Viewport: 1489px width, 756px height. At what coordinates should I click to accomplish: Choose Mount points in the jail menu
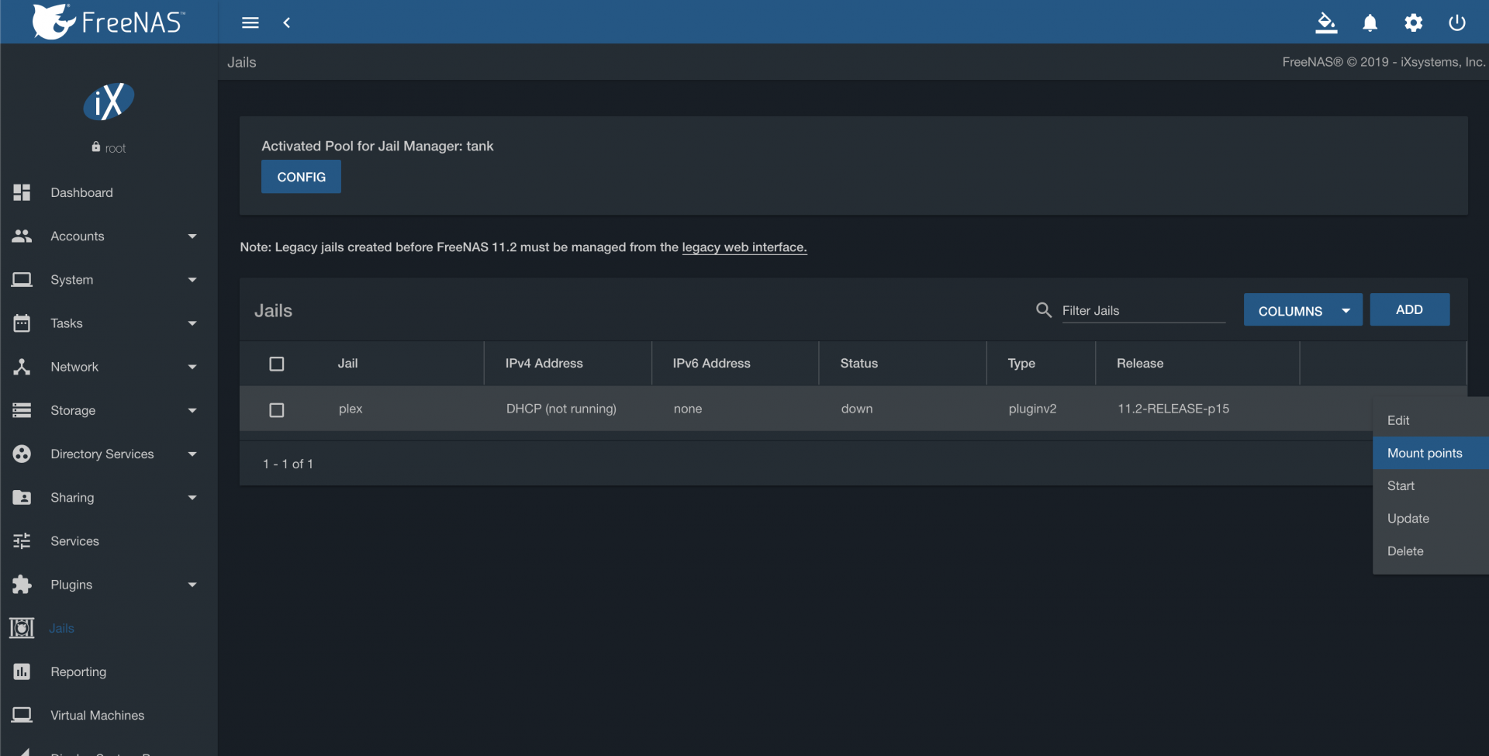pyautogui.click(x=1431, y=453)
